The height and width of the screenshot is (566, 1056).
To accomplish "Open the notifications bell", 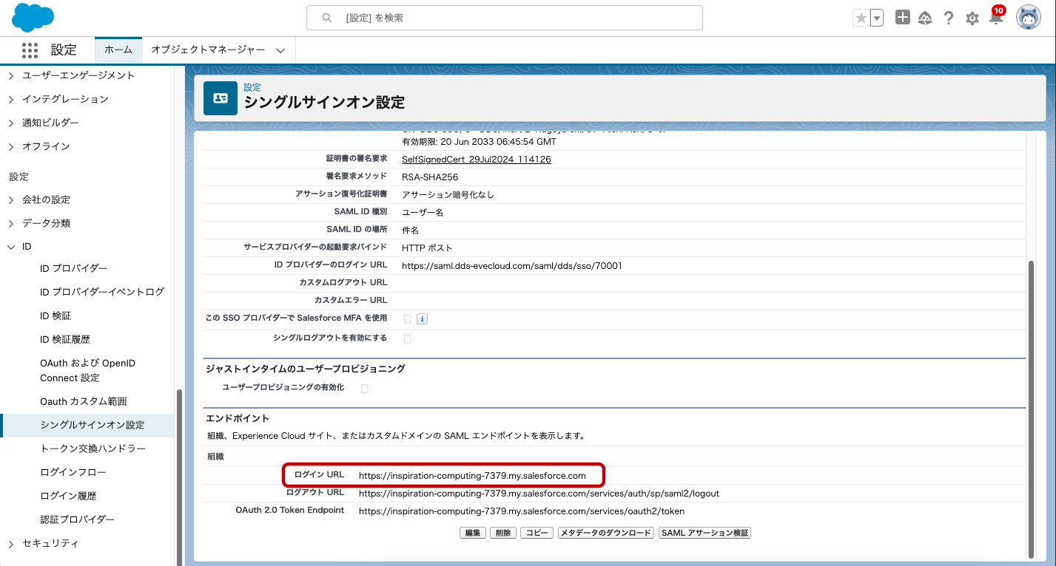I will [996, 18].
